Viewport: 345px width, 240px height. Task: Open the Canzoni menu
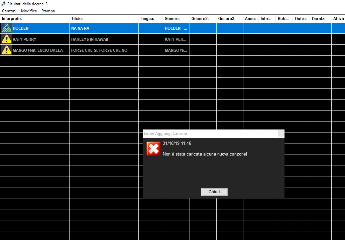[x=9, y=11]
